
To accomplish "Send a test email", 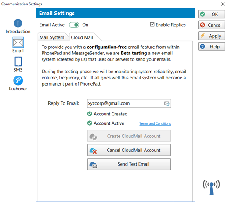I will pyautogui.click(x=129, y=164).
